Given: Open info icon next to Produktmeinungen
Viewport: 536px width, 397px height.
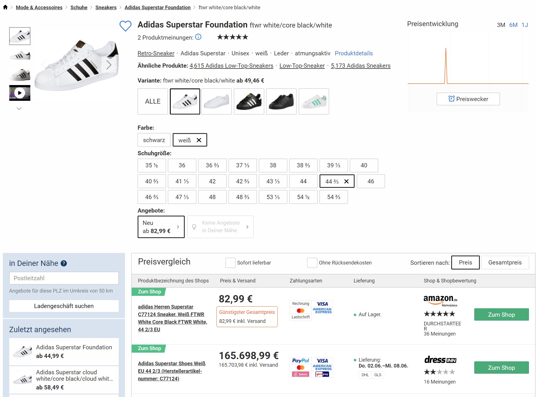Looking at the screenshot, I should pyautogui.click(x=198, y=37).
